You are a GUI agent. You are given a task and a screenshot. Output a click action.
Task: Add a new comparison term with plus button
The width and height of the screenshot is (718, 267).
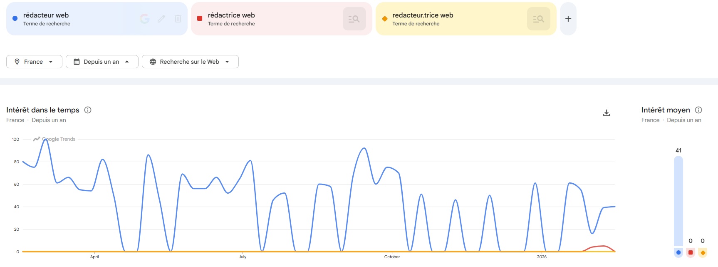[x=568, y=19]
